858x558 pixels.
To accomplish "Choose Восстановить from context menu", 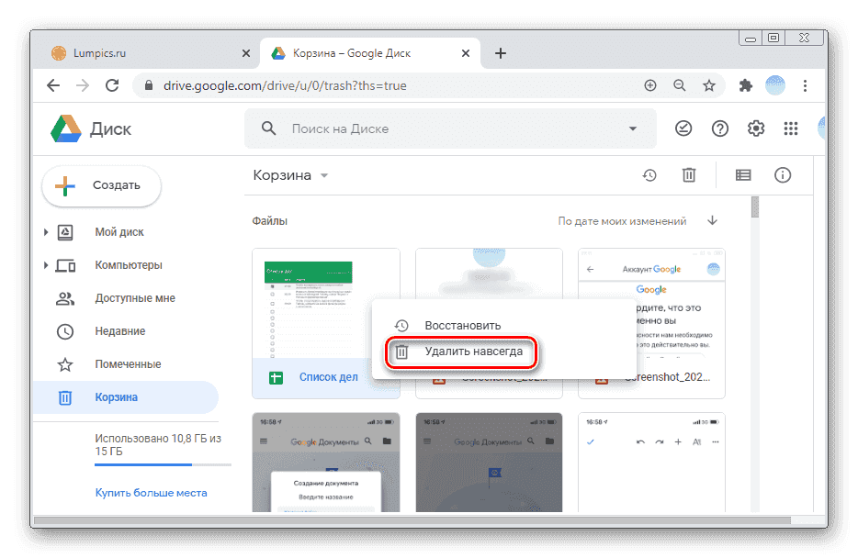I will point(462,326).
